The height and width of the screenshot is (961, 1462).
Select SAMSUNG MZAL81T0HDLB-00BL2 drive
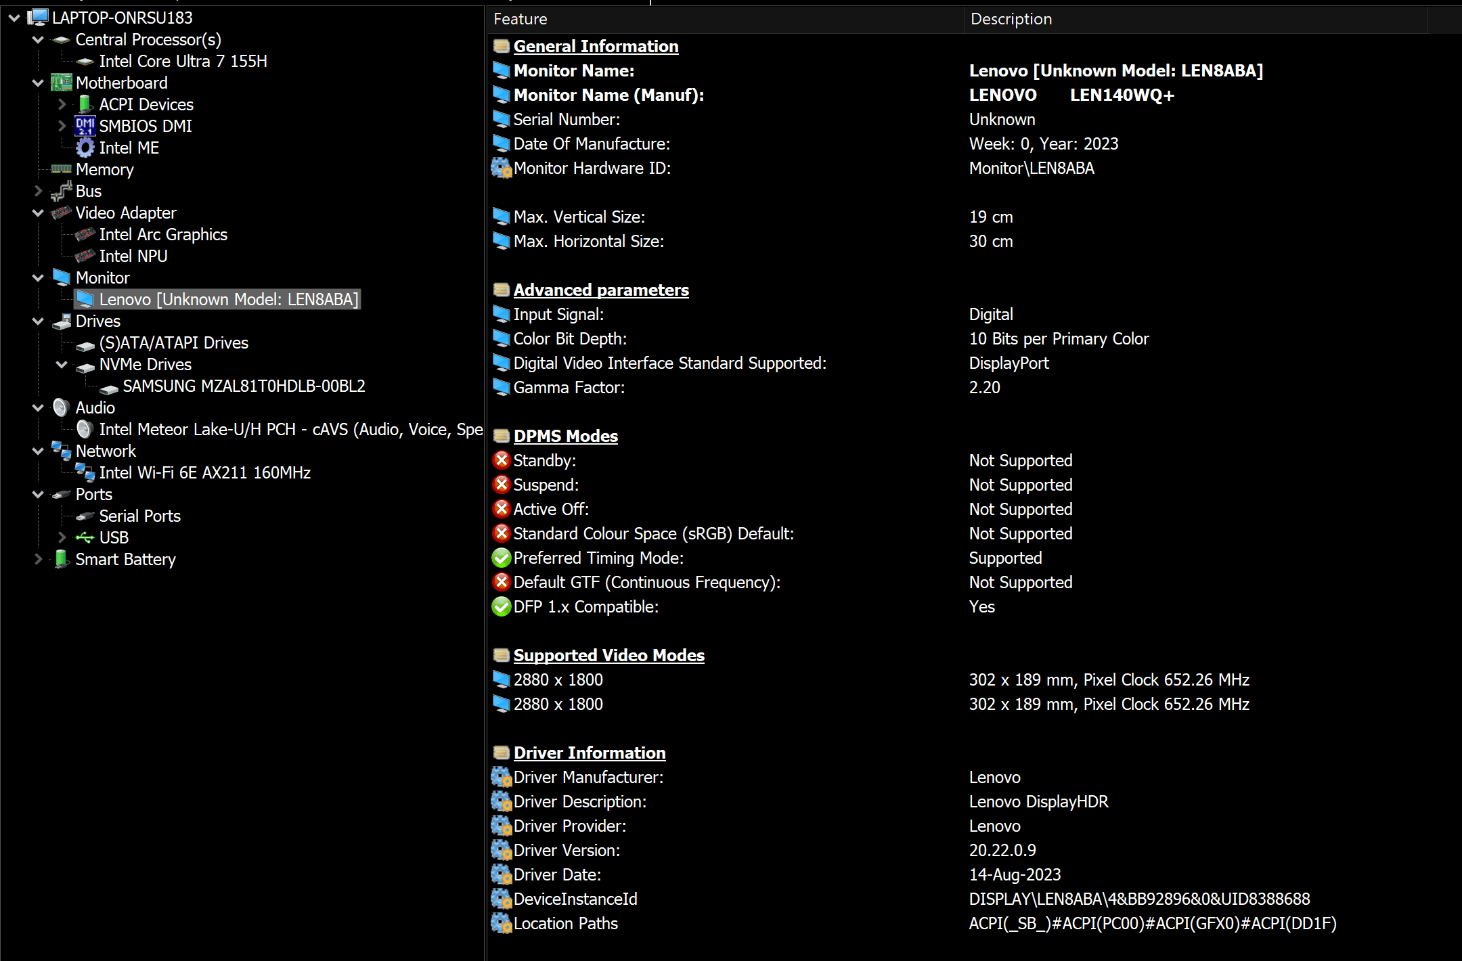click(x=244, y=386)
